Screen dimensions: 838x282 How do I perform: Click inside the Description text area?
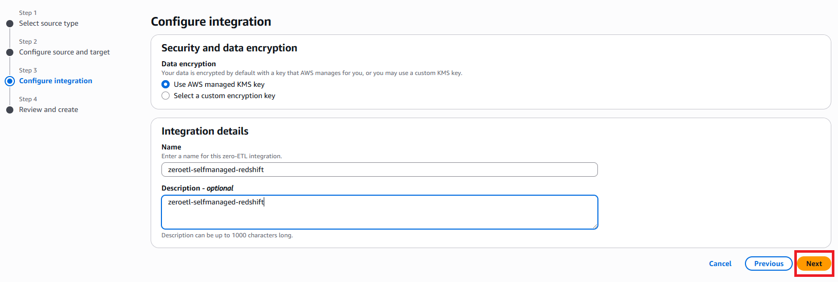(379, 216)
